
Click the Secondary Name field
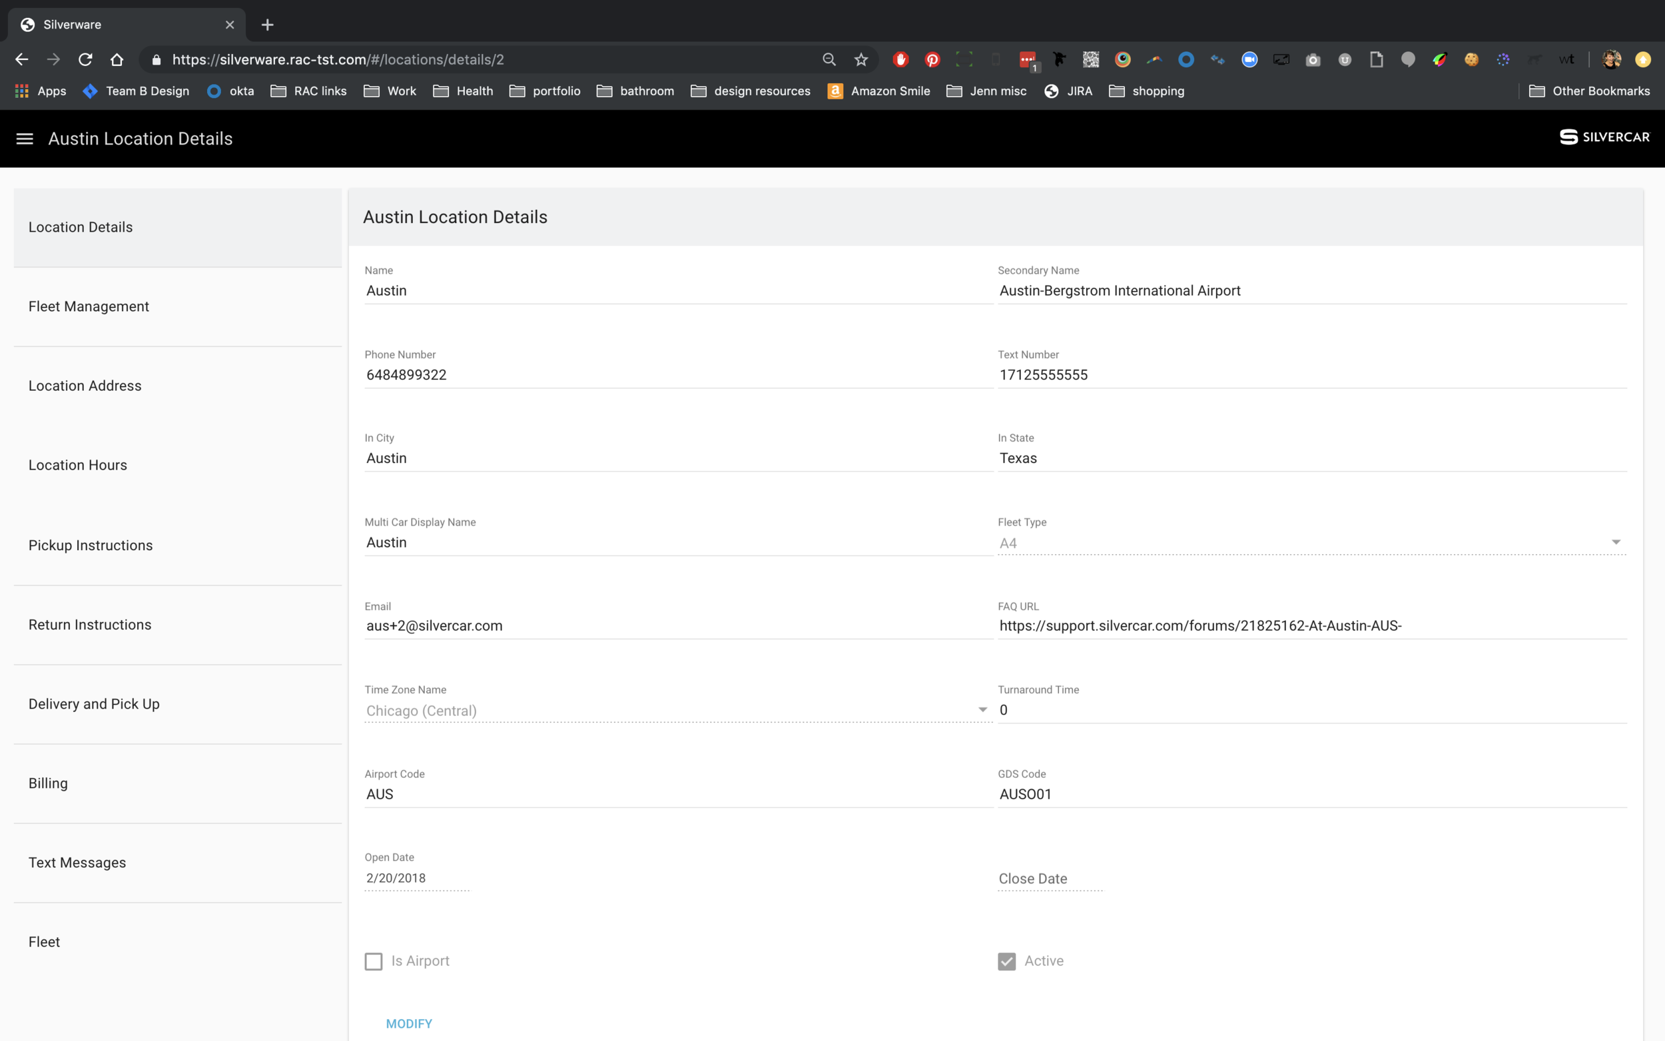[1312, 290]
